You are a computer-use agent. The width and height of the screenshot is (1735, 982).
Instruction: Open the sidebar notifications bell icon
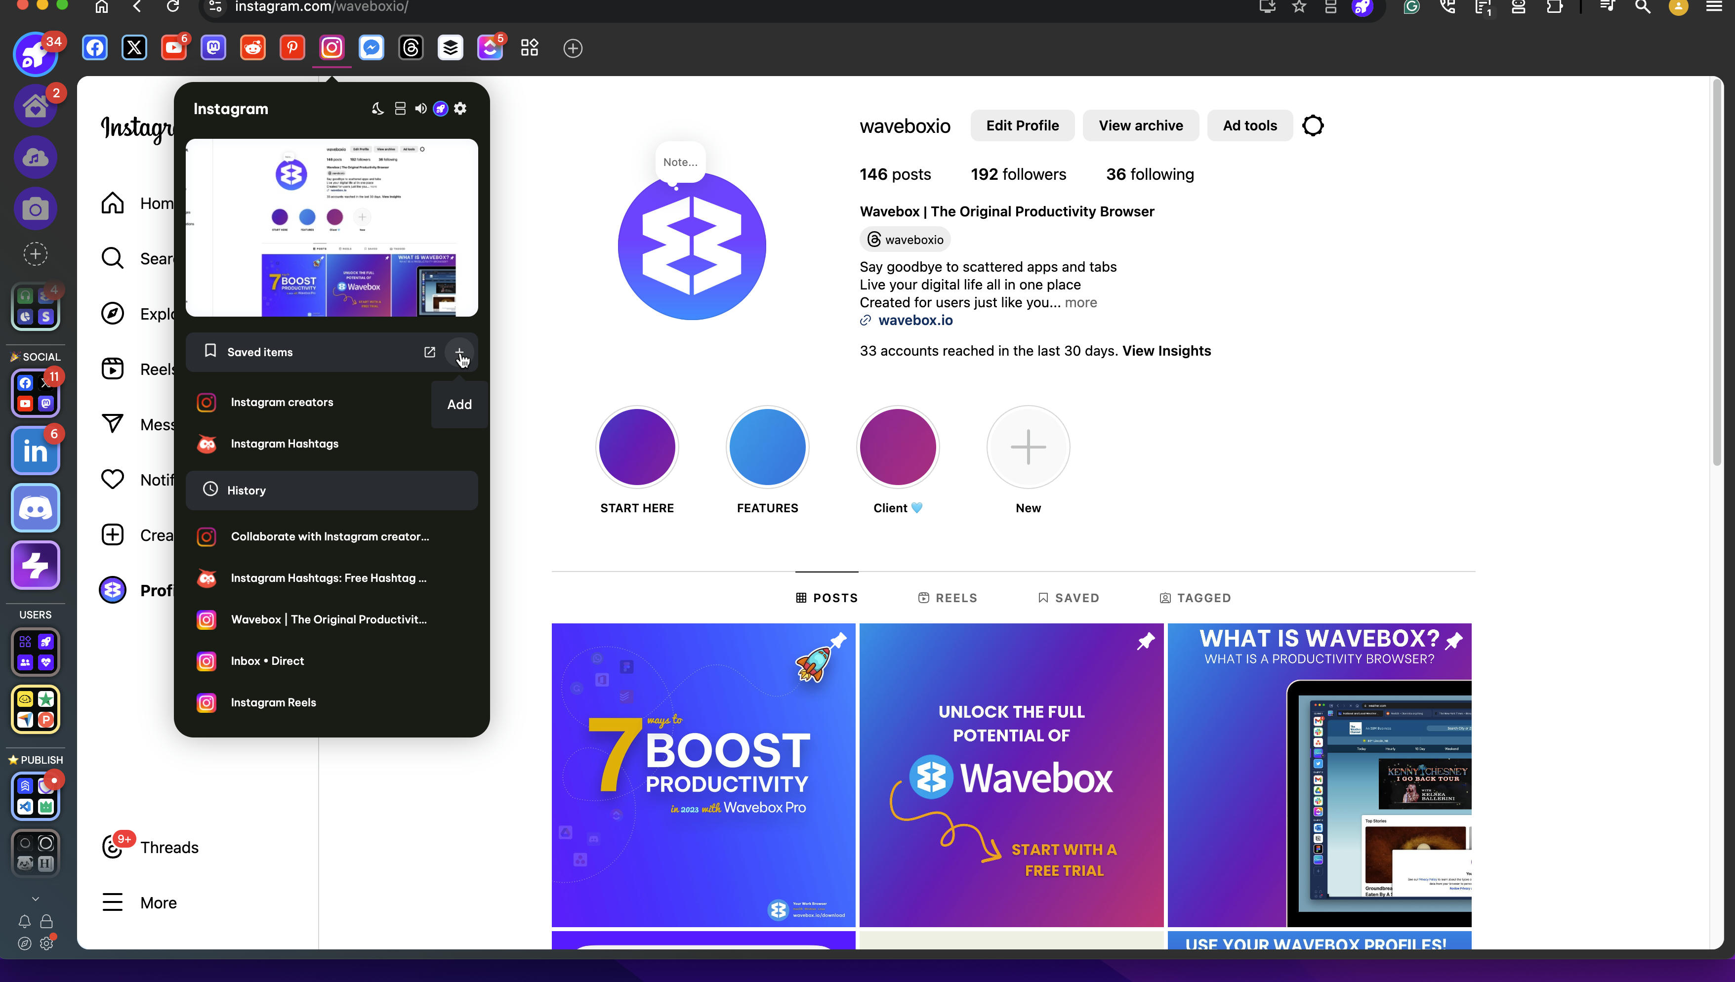24,921
